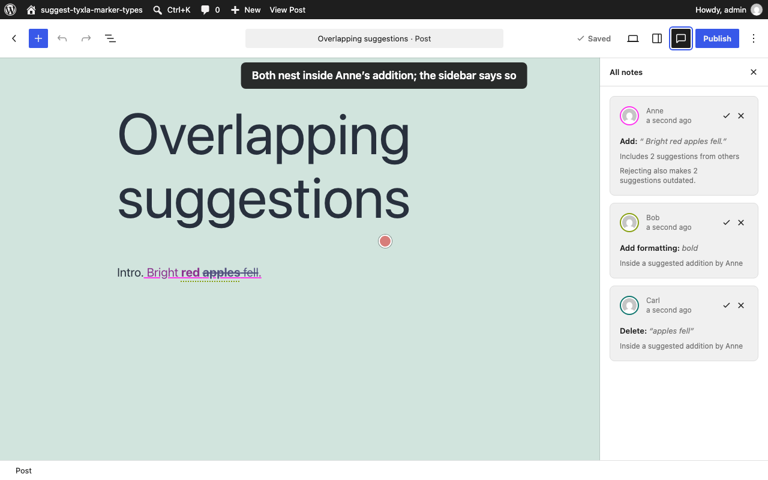
Task: Close the All notes sidebar
Action: (x=754, y=72)
